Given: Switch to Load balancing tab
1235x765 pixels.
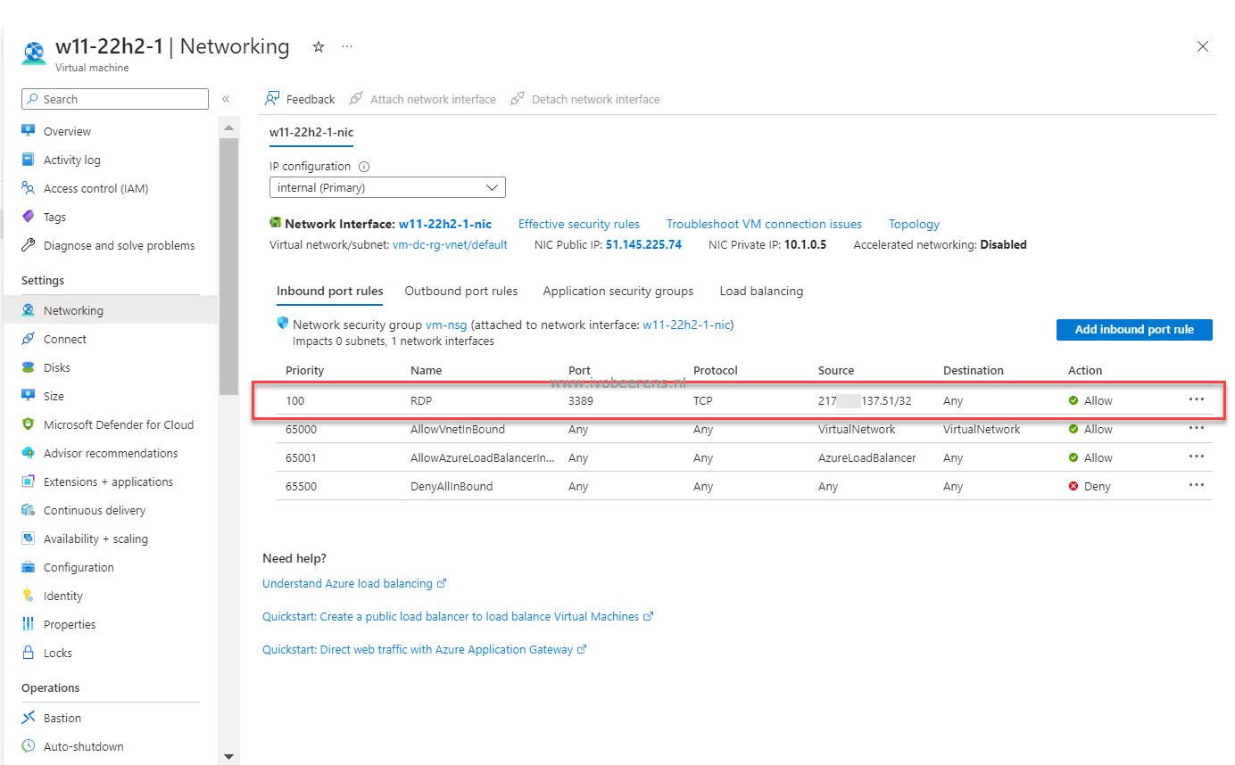Looking at the screenshot, I should 761,291.
